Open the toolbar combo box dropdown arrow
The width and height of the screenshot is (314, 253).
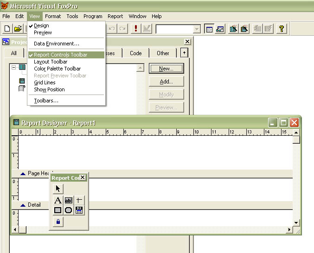(197, 29)
